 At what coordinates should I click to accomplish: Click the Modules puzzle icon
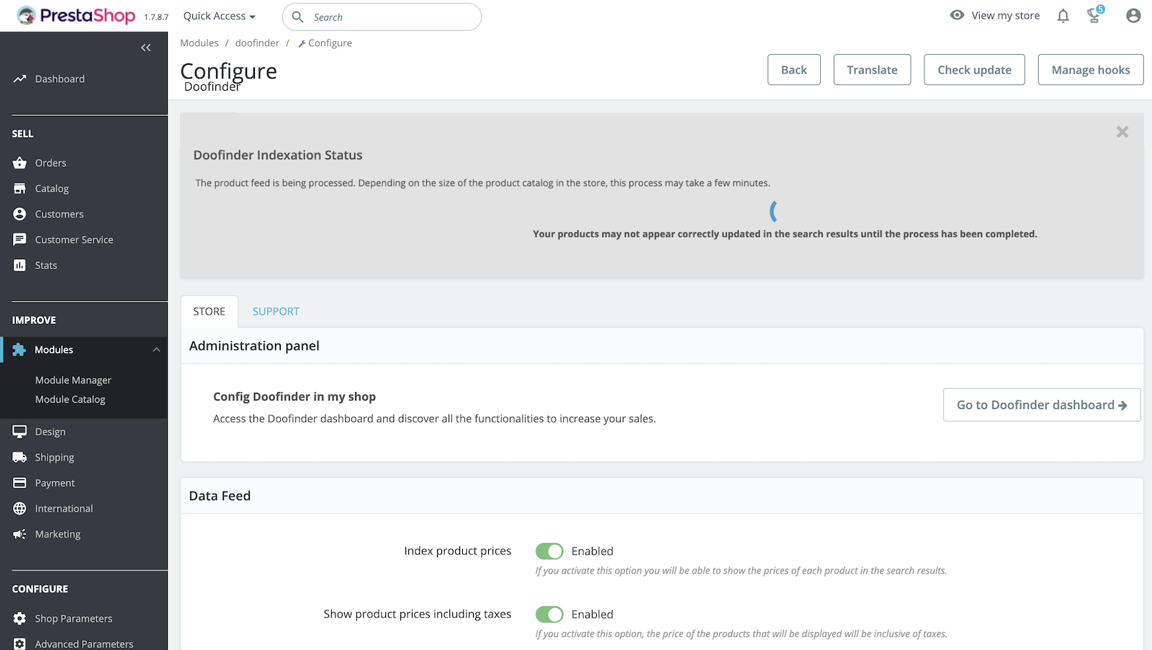pos(19,350)
